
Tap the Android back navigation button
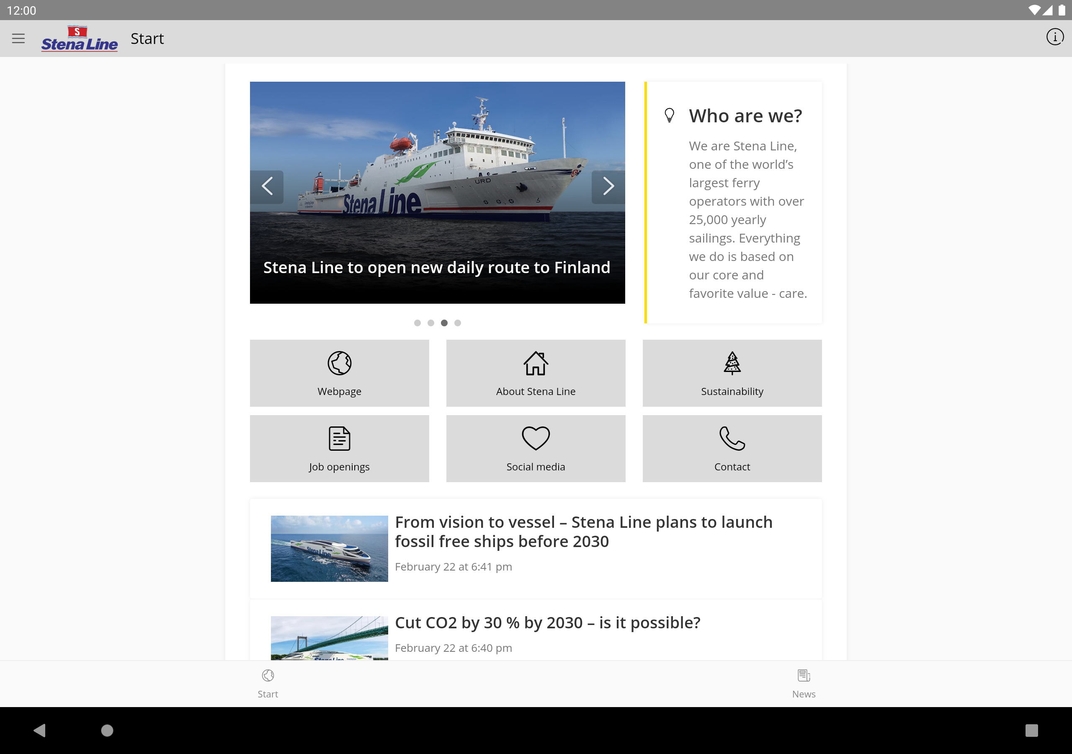40,730
